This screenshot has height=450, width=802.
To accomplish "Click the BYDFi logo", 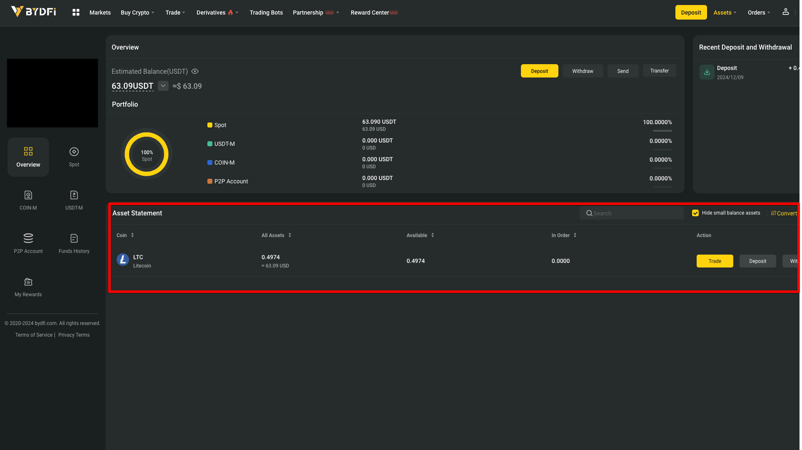I will coord(33,12).
